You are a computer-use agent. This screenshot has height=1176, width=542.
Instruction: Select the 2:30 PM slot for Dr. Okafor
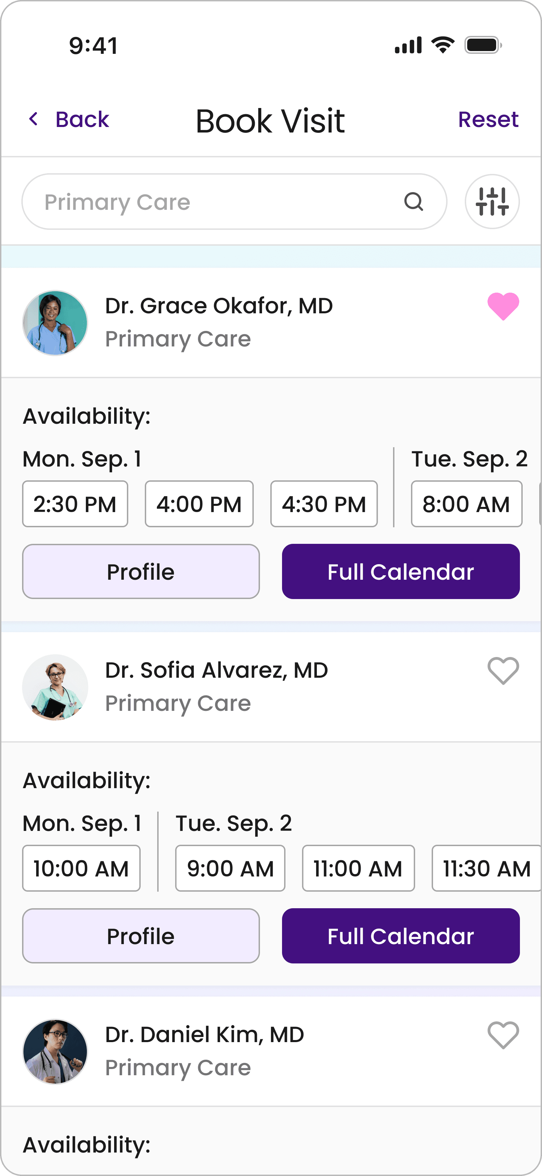(x=75, y=503)
